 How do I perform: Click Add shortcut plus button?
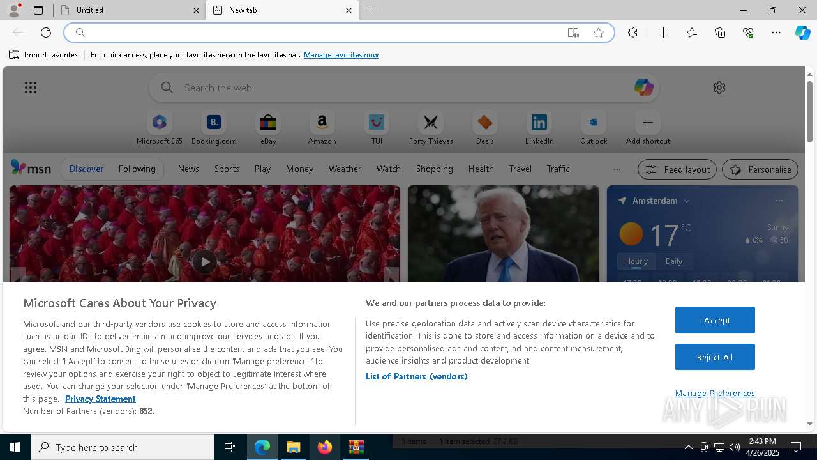(648, 122)
